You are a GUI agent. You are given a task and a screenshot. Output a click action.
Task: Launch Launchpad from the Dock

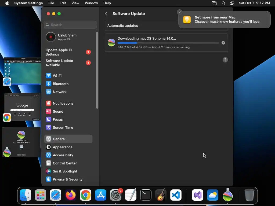pyautogui.click(x=41, y=195)
